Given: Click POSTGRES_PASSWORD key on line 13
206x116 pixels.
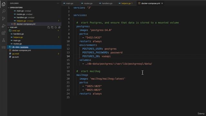Looking at the screenshot, I should pyautogui.click(x=95, y=53).
